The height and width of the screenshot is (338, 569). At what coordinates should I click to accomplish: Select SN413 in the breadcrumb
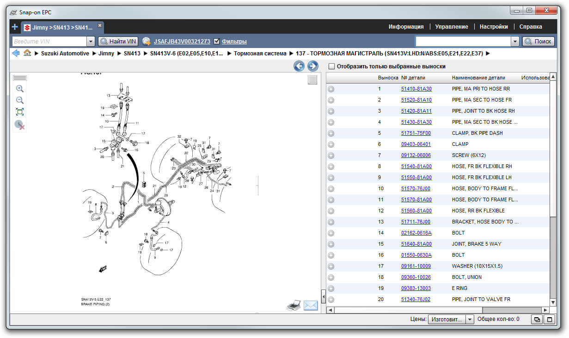(x=132, y=54)
